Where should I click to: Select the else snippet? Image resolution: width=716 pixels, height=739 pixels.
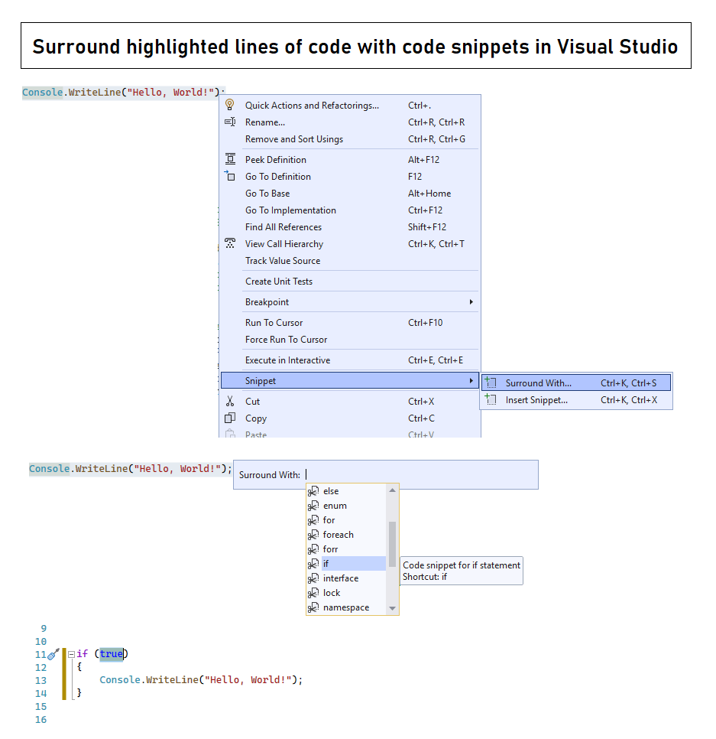[x=346, y=491]
